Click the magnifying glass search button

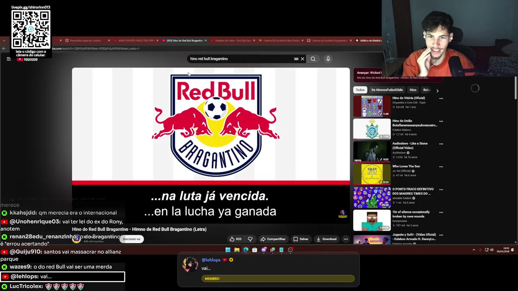coord(313,59)
